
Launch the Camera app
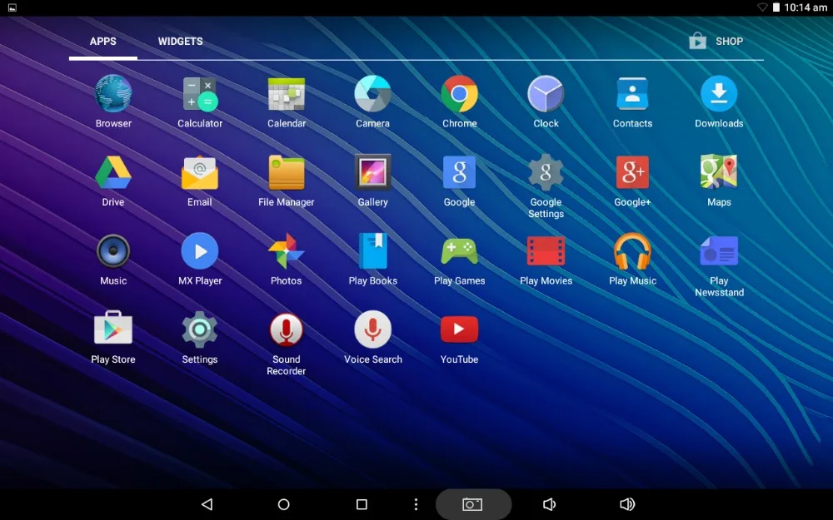(x=373, y=94)
